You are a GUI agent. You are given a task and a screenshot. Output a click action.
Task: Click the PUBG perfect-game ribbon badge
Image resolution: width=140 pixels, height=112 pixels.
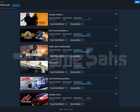pos(21,57)
